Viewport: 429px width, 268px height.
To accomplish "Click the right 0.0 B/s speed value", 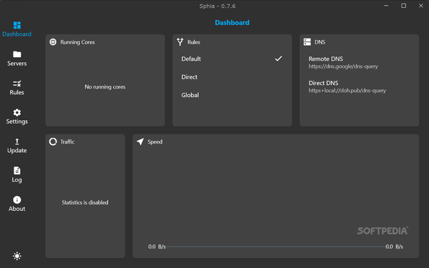I will coord(394,247).
